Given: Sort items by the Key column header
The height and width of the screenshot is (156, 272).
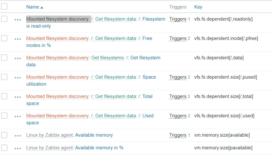Looking at the screenshot, I should click(198, 7).
